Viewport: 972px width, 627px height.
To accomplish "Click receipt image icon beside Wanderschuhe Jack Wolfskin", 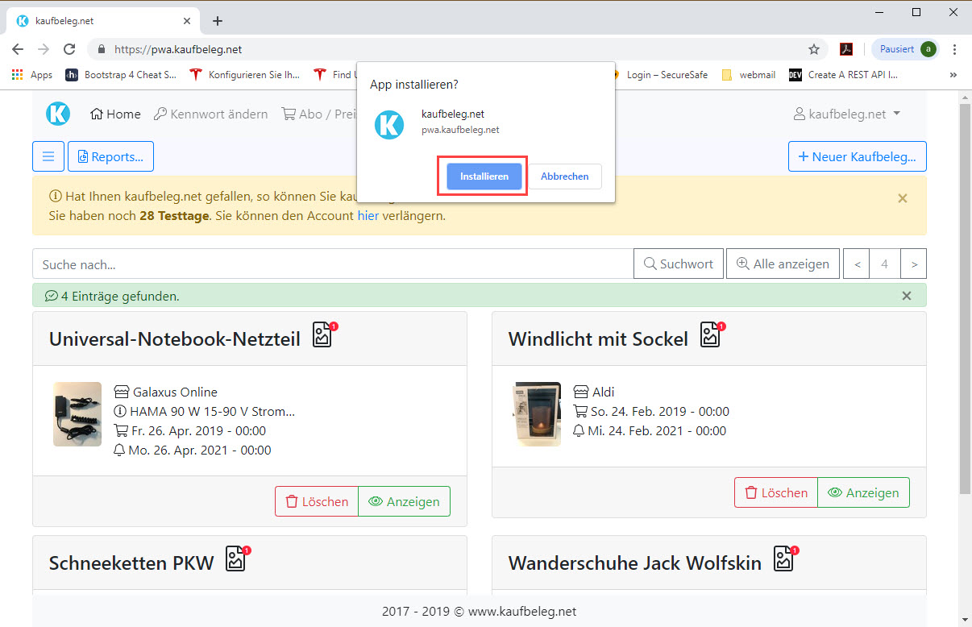I will (x=784, y=559).
